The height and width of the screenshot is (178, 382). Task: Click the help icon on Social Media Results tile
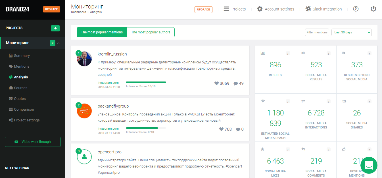tap(329, 53)
